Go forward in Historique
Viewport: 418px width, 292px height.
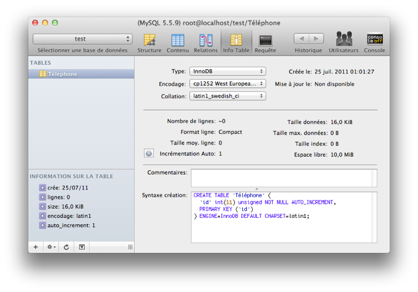tap(316, 39)
